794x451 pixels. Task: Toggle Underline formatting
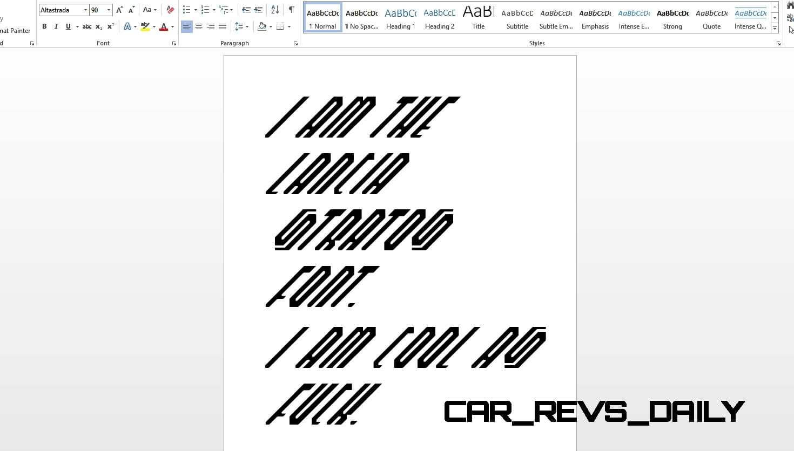[68, 26]
